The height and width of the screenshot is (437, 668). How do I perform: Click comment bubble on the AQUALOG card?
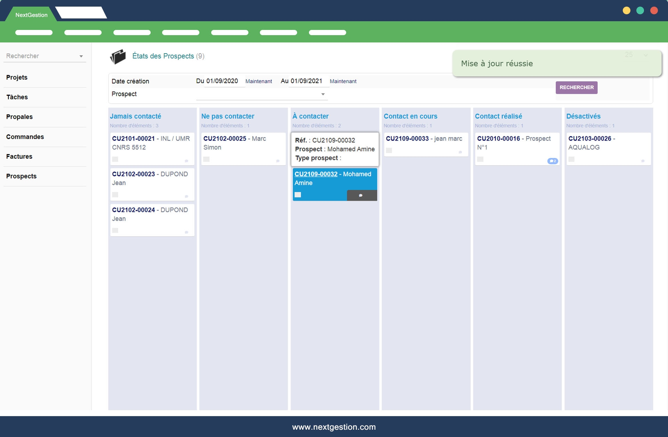point(643,161)
